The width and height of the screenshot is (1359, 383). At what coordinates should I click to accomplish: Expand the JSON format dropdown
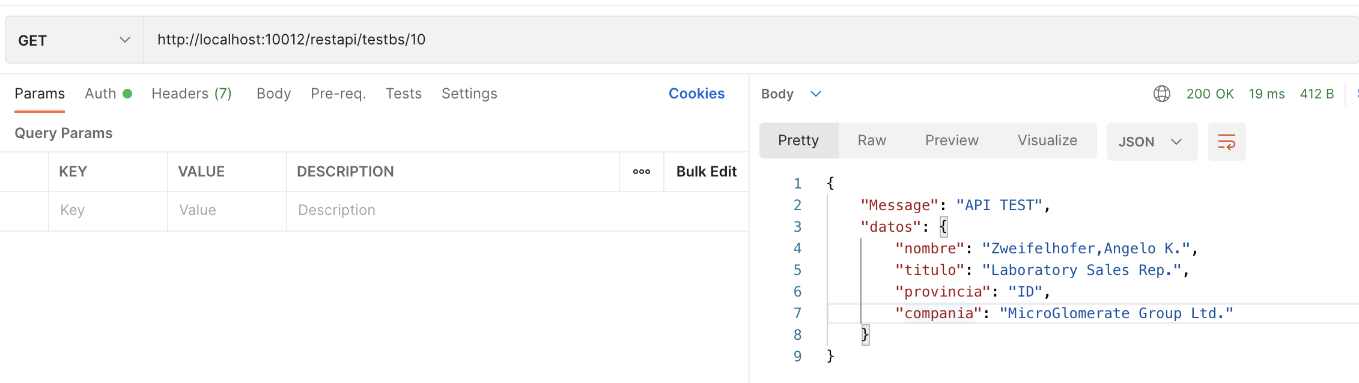[1151, 142]
